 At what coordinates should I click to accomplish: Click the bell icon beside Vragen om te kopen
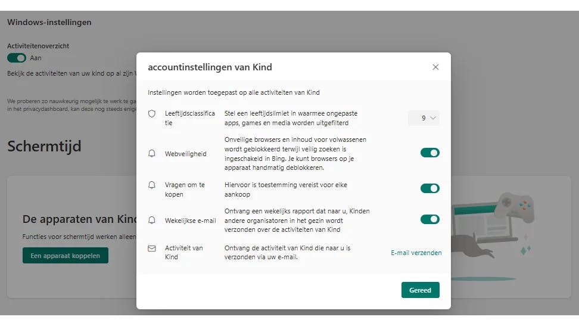152,185
